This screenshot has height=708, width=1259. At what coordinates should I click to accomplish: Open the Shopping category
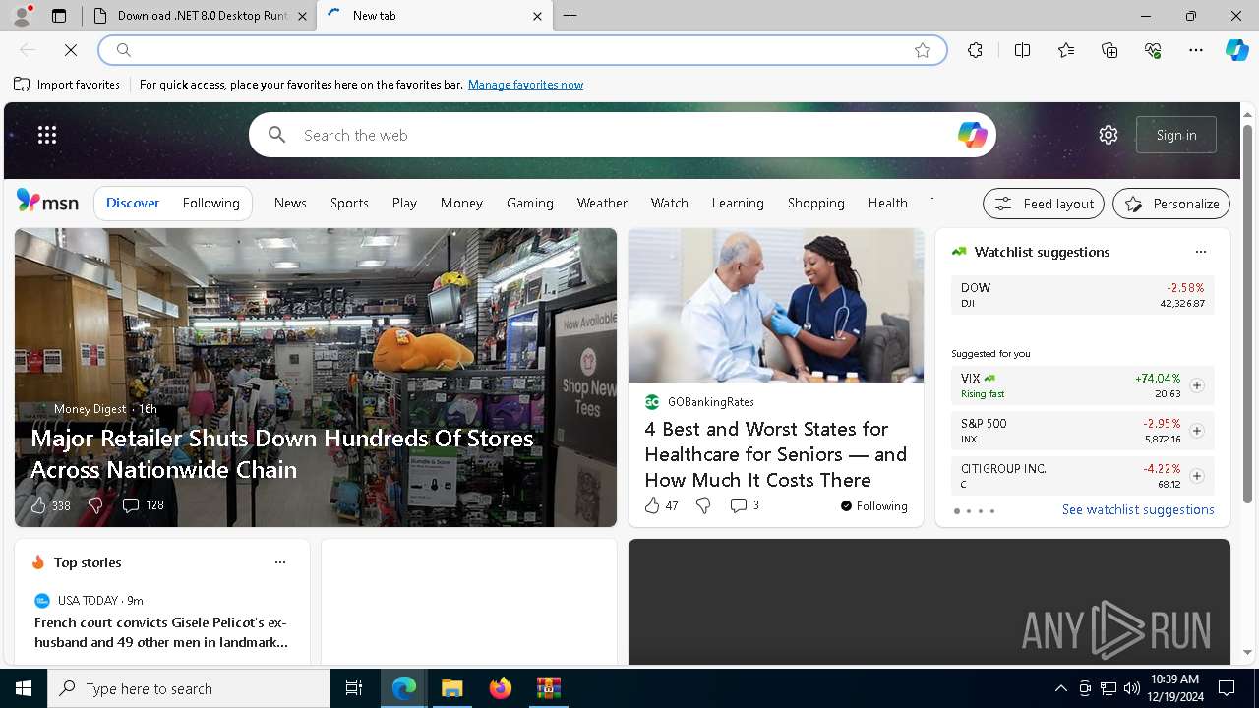pyautogui.click(x=815, y=203)
